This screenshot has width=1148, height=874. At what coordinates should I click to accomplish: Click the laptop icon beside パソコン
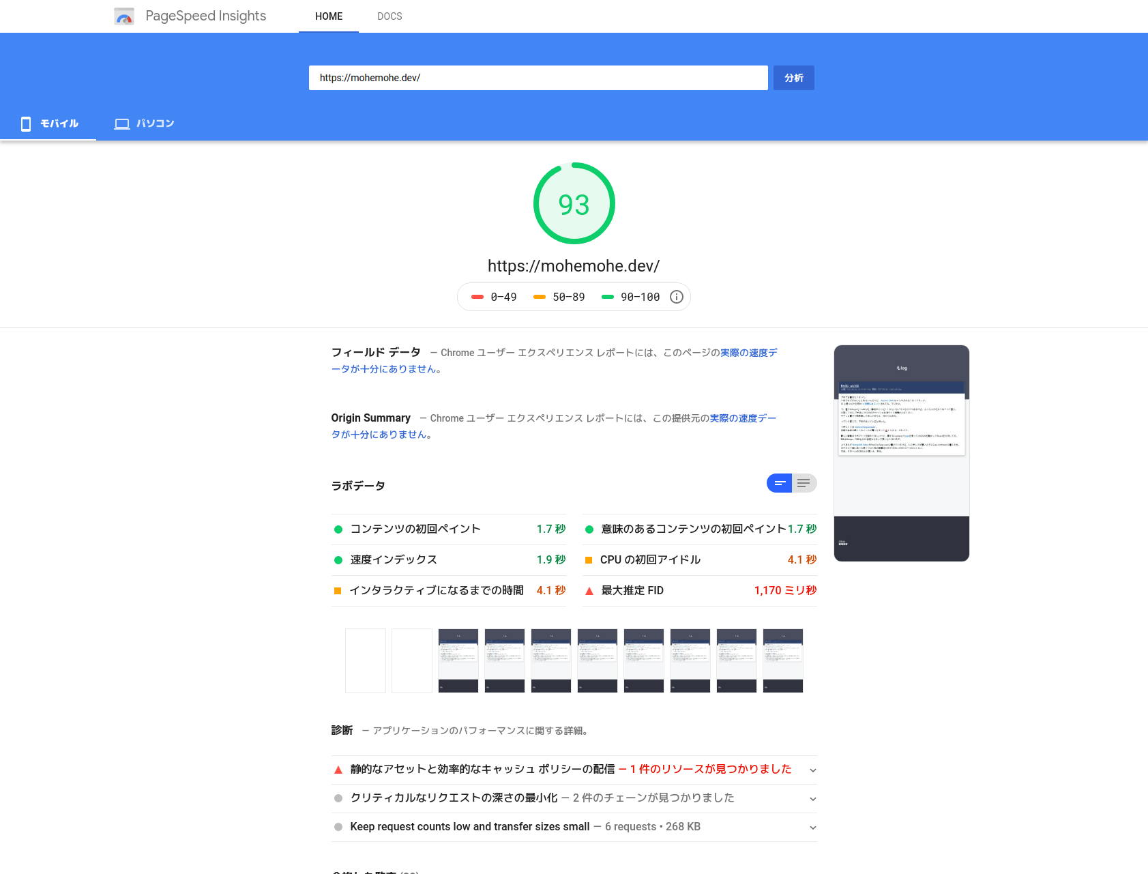click(x=122, y=124)
